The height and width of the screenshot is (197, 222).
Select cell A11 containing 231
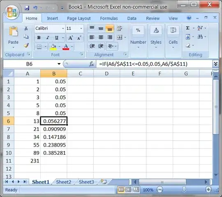(x=27, y=161)
